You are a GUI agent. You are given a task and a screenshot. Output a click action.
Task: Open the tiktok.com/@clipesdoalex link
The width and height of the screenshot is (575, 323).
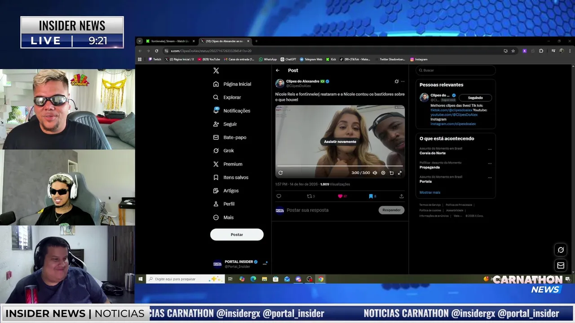tap(451, 110)
